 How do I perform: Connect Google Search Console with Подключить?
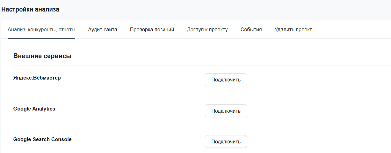point(226,142)
